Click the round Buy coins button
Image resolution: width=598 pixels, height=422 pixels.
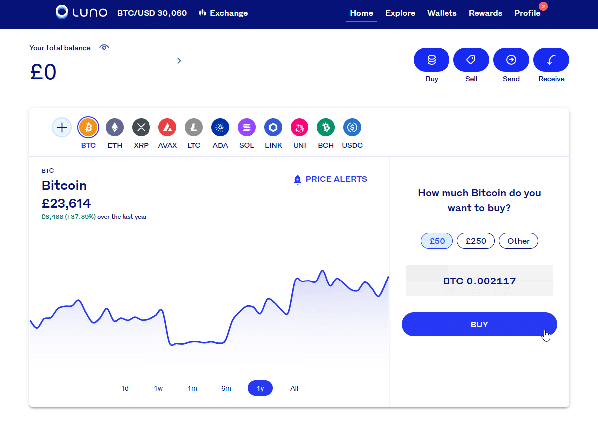[432, 60]
